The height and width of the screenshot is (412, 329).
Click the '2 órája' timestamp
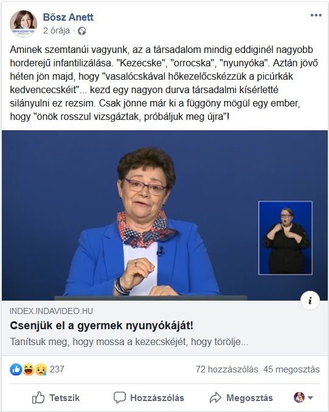(57, 31)
